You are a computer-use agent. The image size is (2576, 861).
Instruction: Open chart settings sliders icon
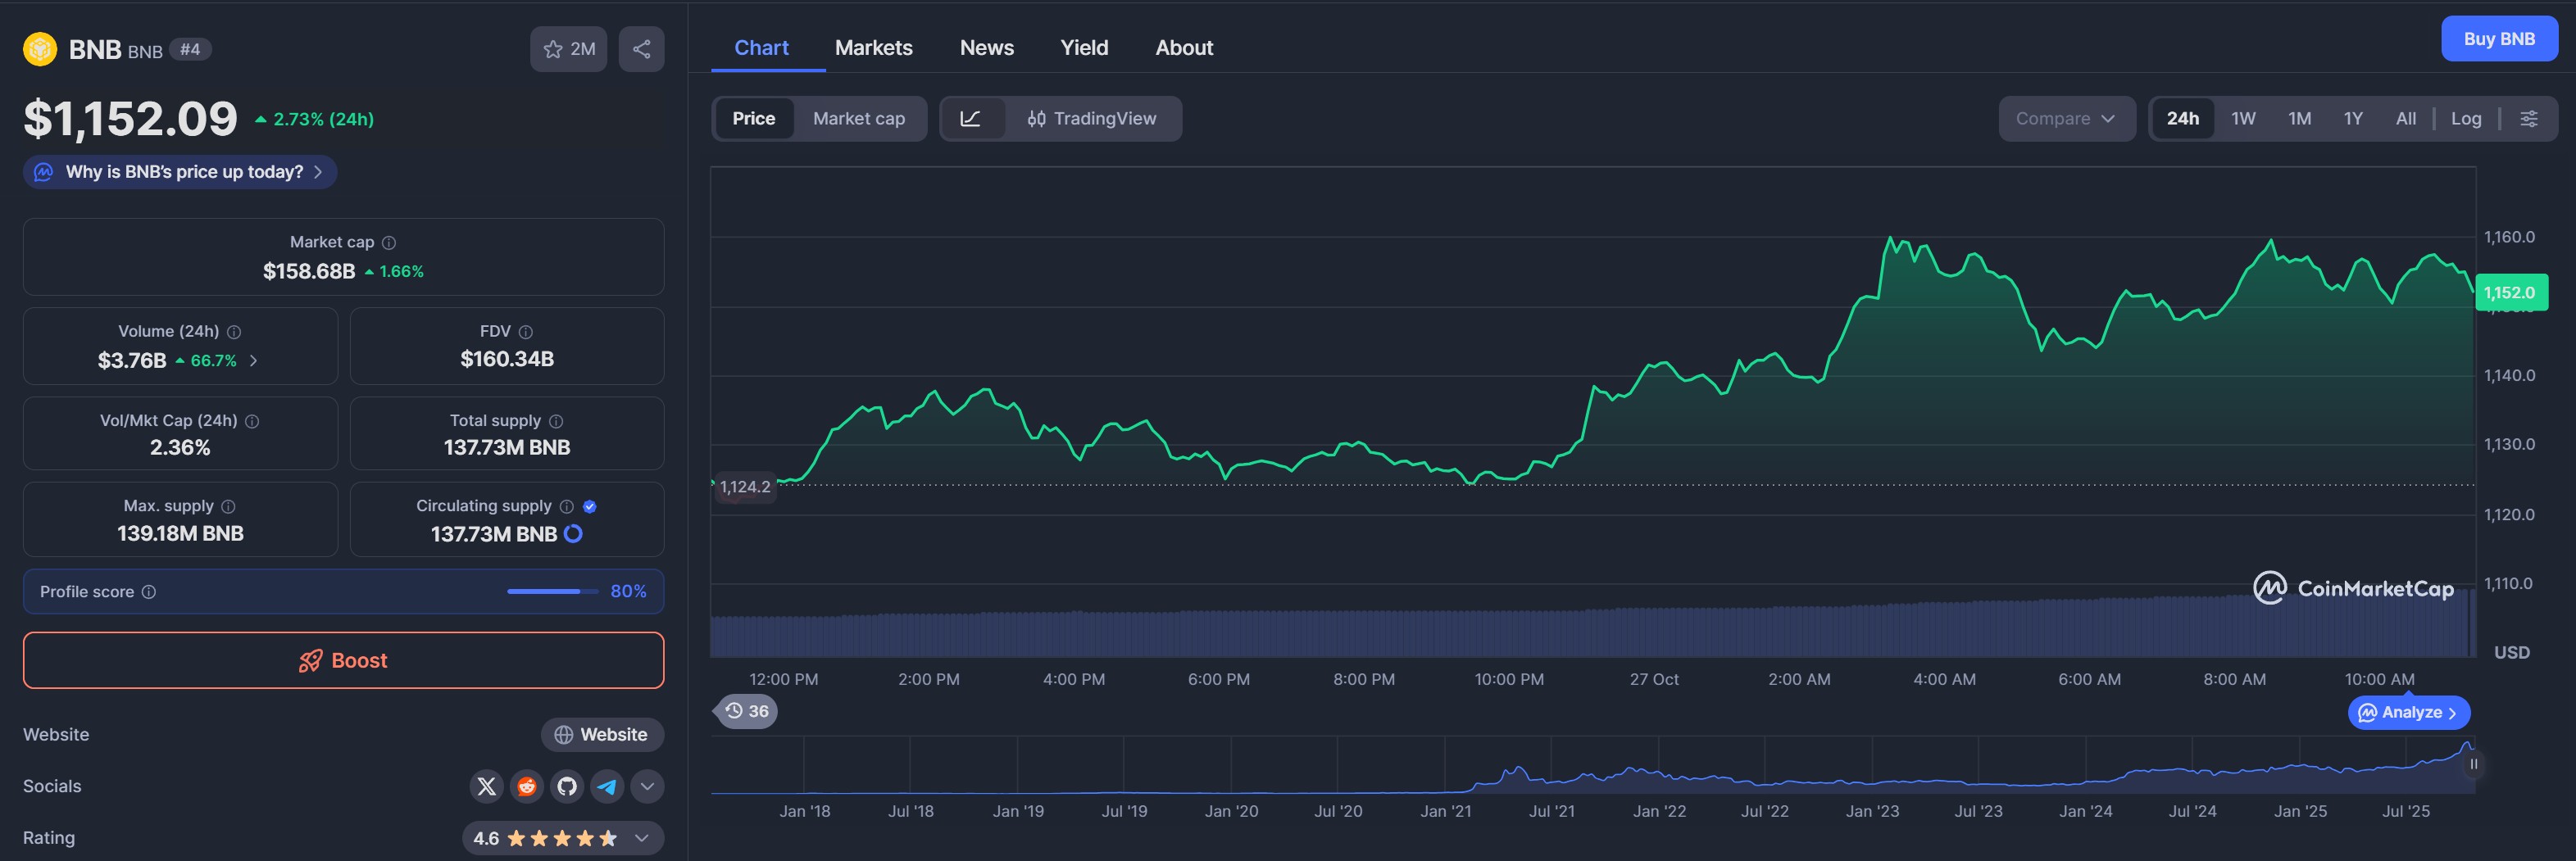pos(2528,119)
